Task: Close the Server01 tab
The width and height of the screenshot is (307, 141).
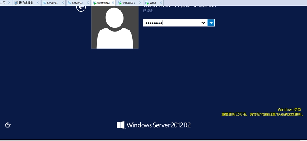Action: point(63,3)
